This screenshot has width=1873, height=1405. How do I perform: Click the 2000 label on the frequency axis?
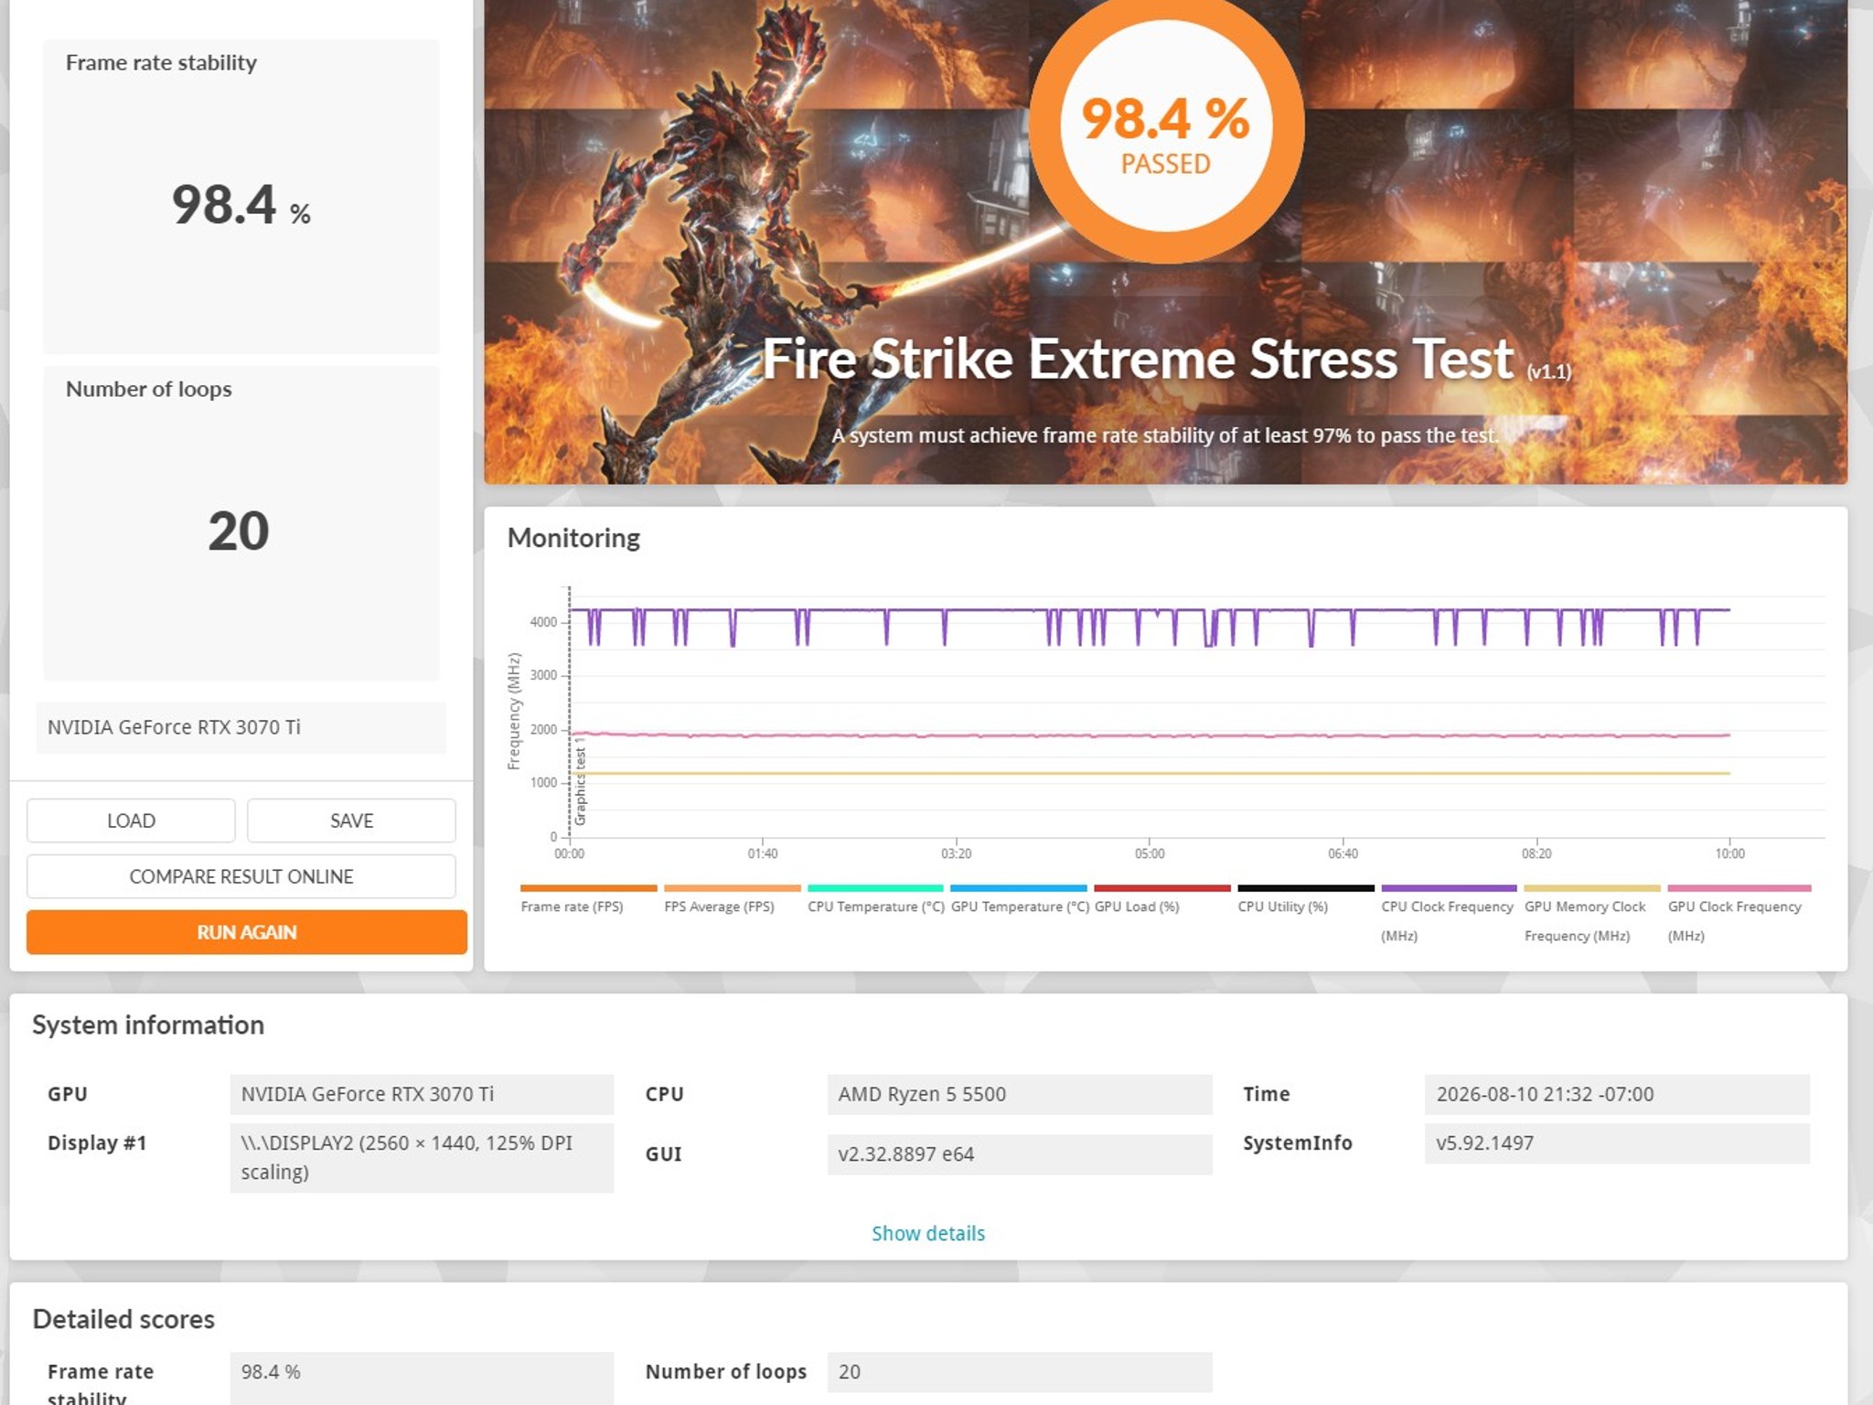click(x=543, y=730)
